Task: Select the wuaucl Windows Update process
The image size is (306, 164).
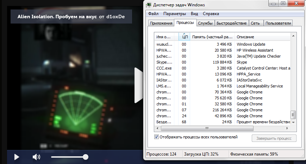Action: tap(222, 44)
